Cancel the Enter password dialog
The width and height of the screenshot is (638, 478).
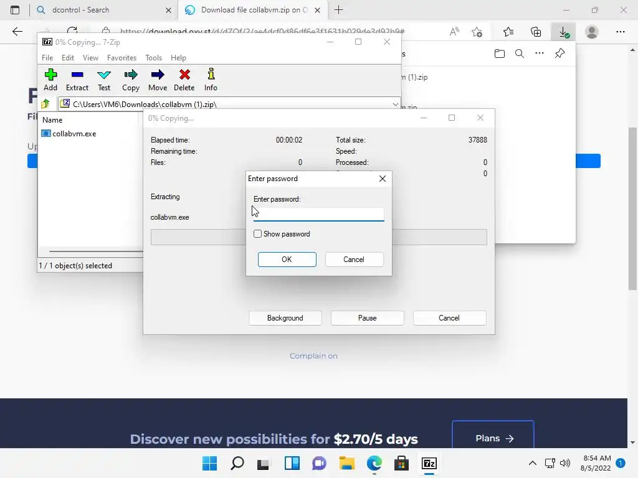pos(354,260)
